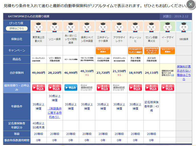Apply online for チューリッヒ insurance
The width and height of the screenshot is (196, 146).
coord(135,87)
